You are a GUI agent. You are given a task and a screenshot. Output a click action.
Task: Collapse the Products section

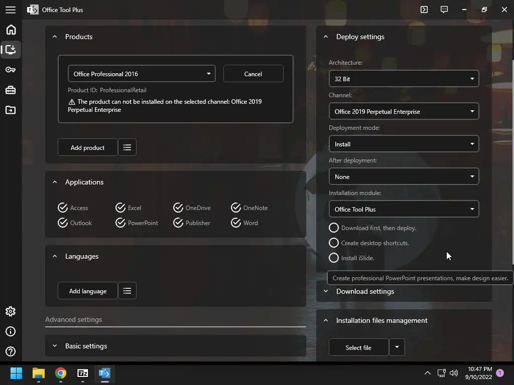[55, 37]
